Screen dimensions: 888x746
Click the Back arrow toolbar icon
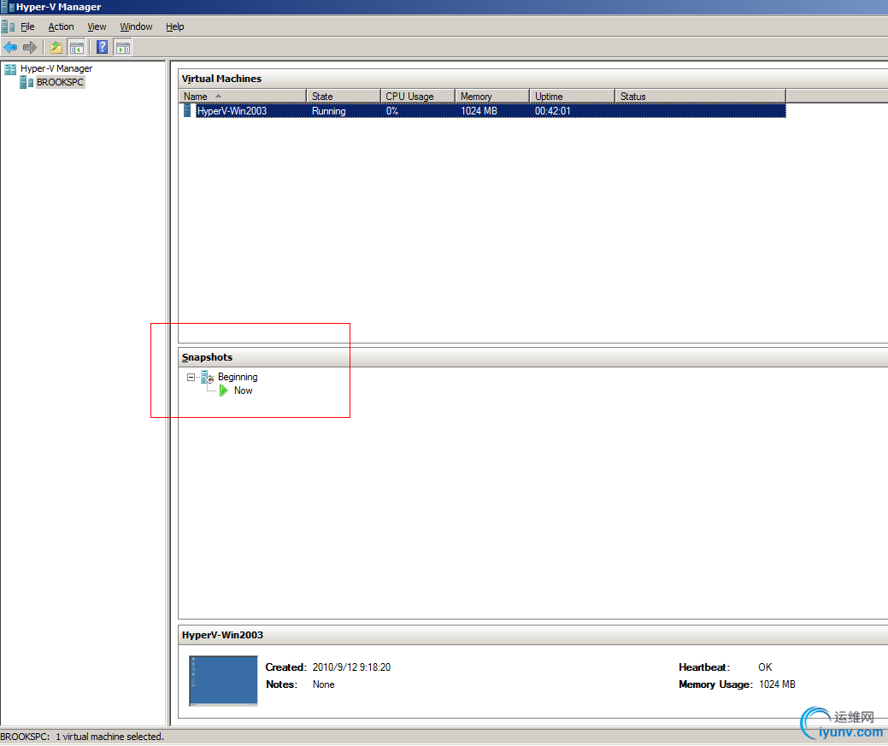(9, 48)
